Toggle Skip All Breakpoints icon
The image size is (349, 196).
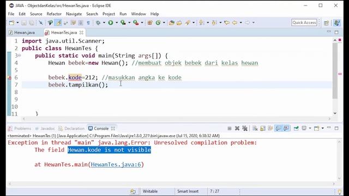41,23
